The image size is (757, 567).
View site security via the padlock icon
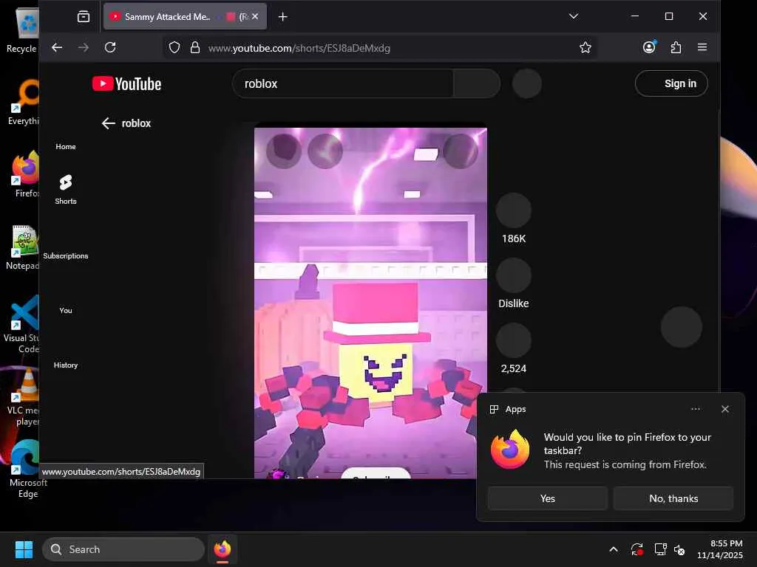(x=195, y=47)
